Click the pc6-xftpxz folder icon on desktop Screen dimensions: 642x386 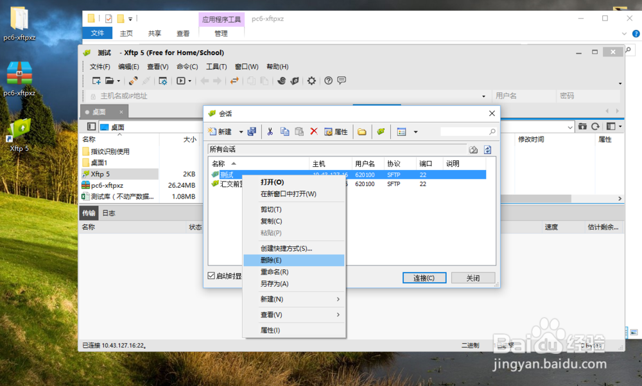click(x=19, y=24)
